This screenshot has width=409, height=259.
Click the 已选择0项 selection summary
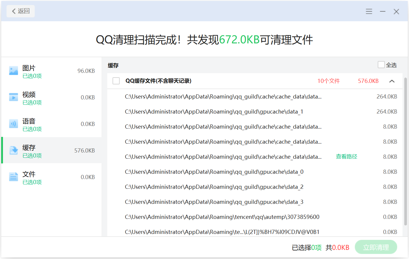click(306, 247)
